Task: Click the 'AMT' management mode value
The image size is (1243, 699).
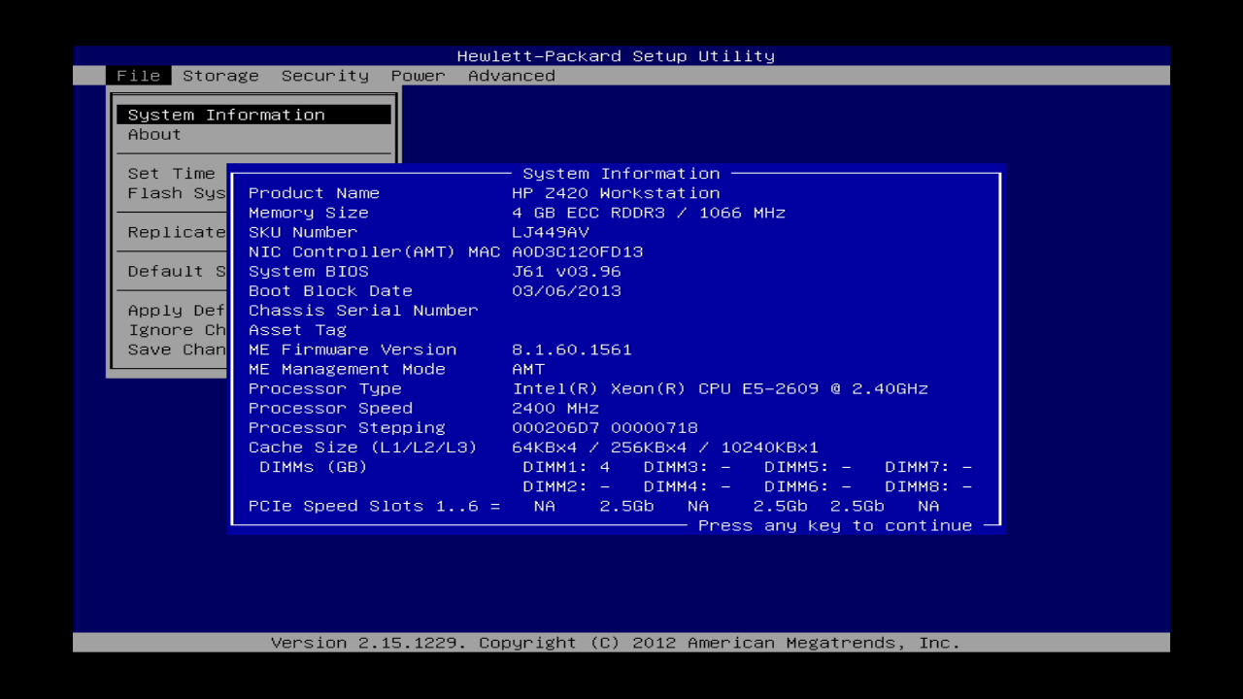Action: pyautogui.click(x=528, y=369)
